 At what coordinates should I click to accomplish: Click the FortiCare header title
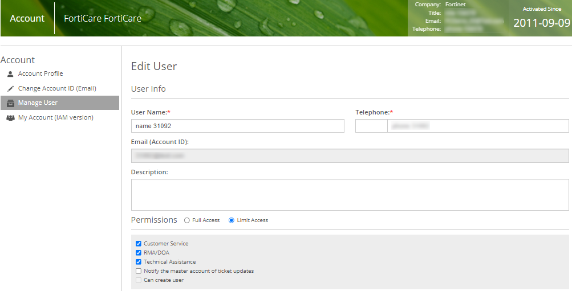click(x=103, y=18)
